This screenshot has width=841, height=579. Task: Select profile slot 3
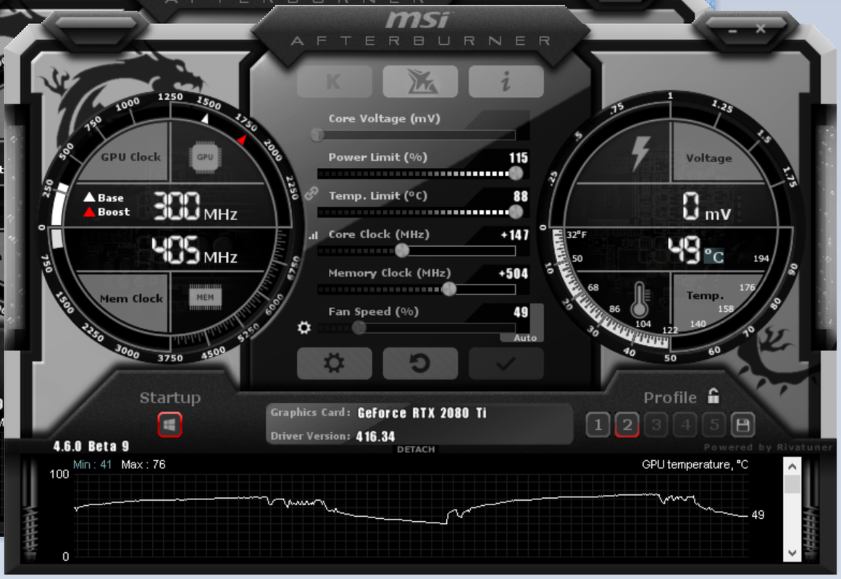tap(656, 425)
